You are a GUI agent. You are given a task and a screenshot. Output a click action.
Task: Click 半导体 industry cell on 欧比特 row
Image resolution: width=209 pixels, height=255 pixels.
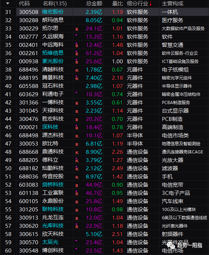[x=135, y=144]
